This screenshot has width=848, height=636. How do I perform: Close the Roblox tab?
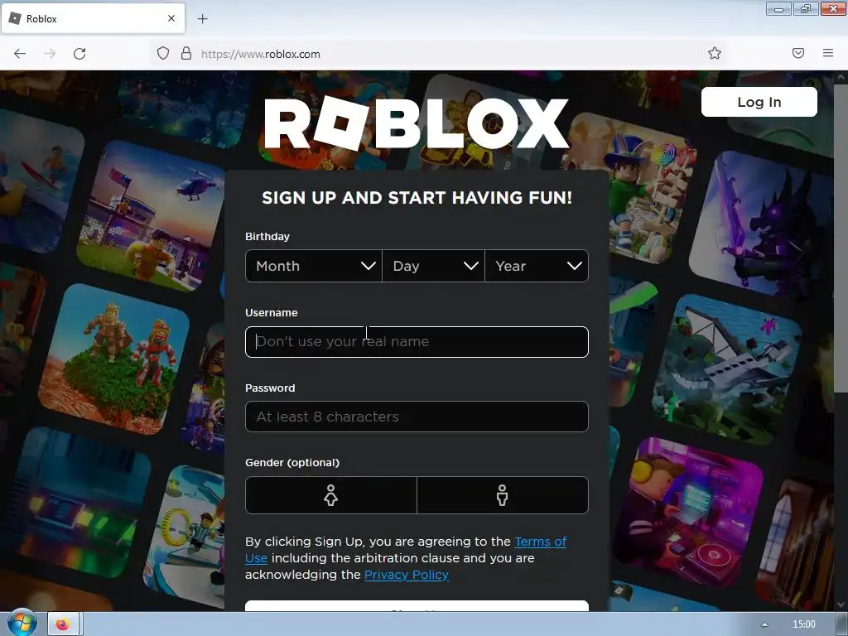click(x=171, y=18)
